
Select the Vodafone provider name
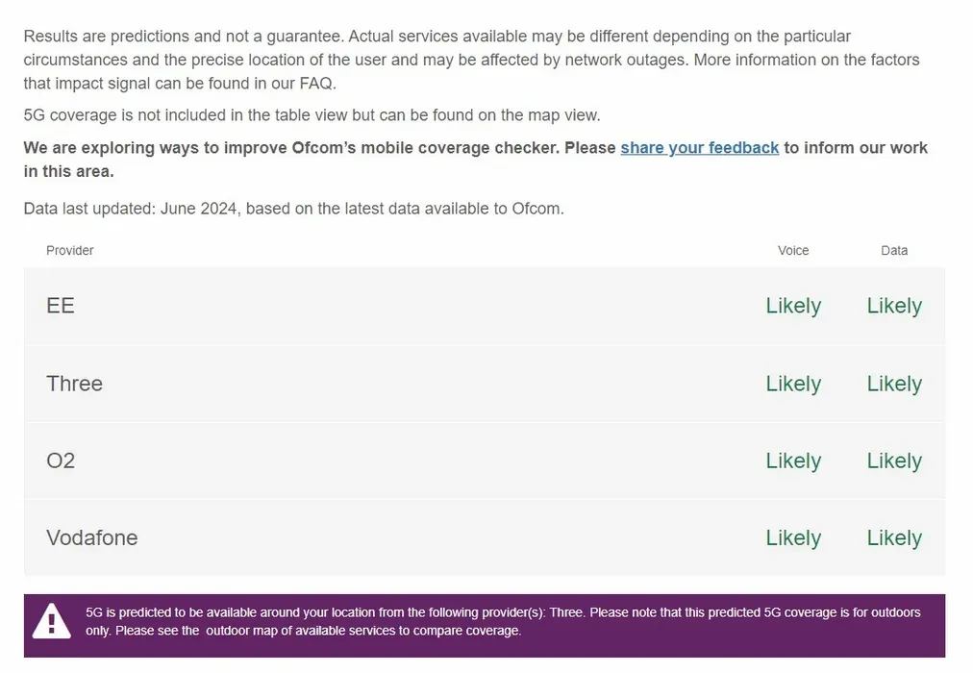tap(92, 538)
